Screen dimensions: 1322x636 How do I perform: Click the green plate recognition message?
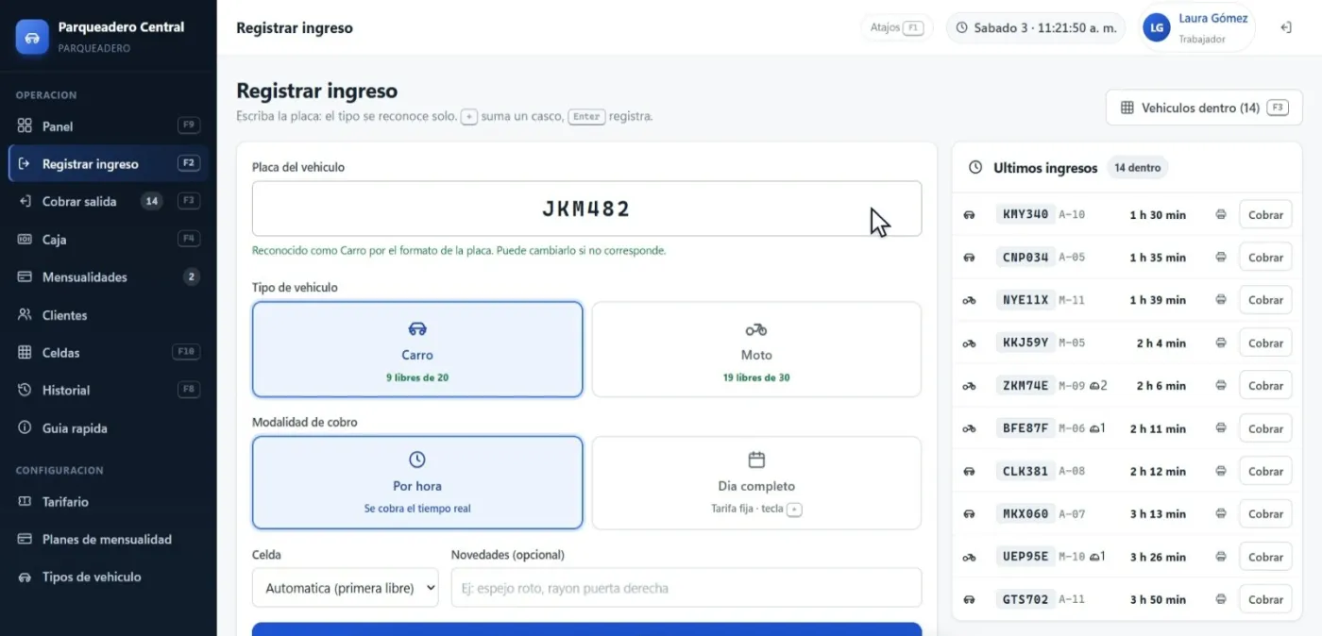point(459,251)
